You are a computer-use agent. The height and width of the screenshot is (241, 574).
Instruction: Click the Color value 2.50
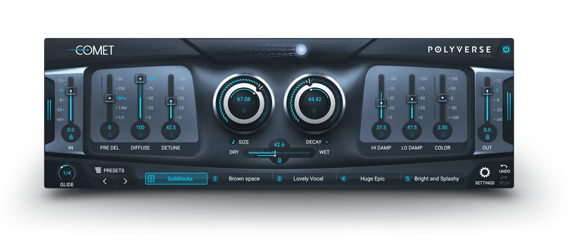(x=442, y=127)
